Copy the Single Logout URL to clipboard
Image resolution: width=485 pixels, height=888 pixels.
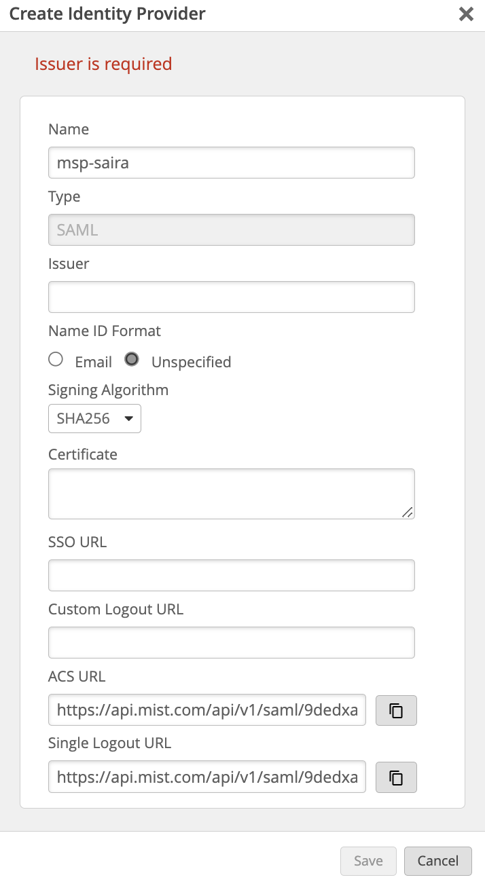click(x=396, y=777)
